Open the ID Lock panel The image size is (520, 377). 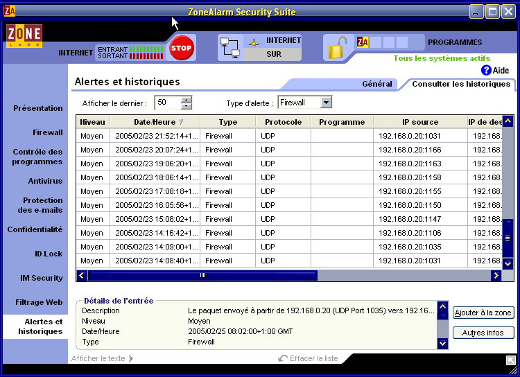pos(49,254)
